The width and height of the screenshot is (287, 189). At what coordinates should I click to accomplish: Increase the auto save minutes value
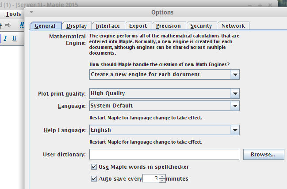(162, 176)
